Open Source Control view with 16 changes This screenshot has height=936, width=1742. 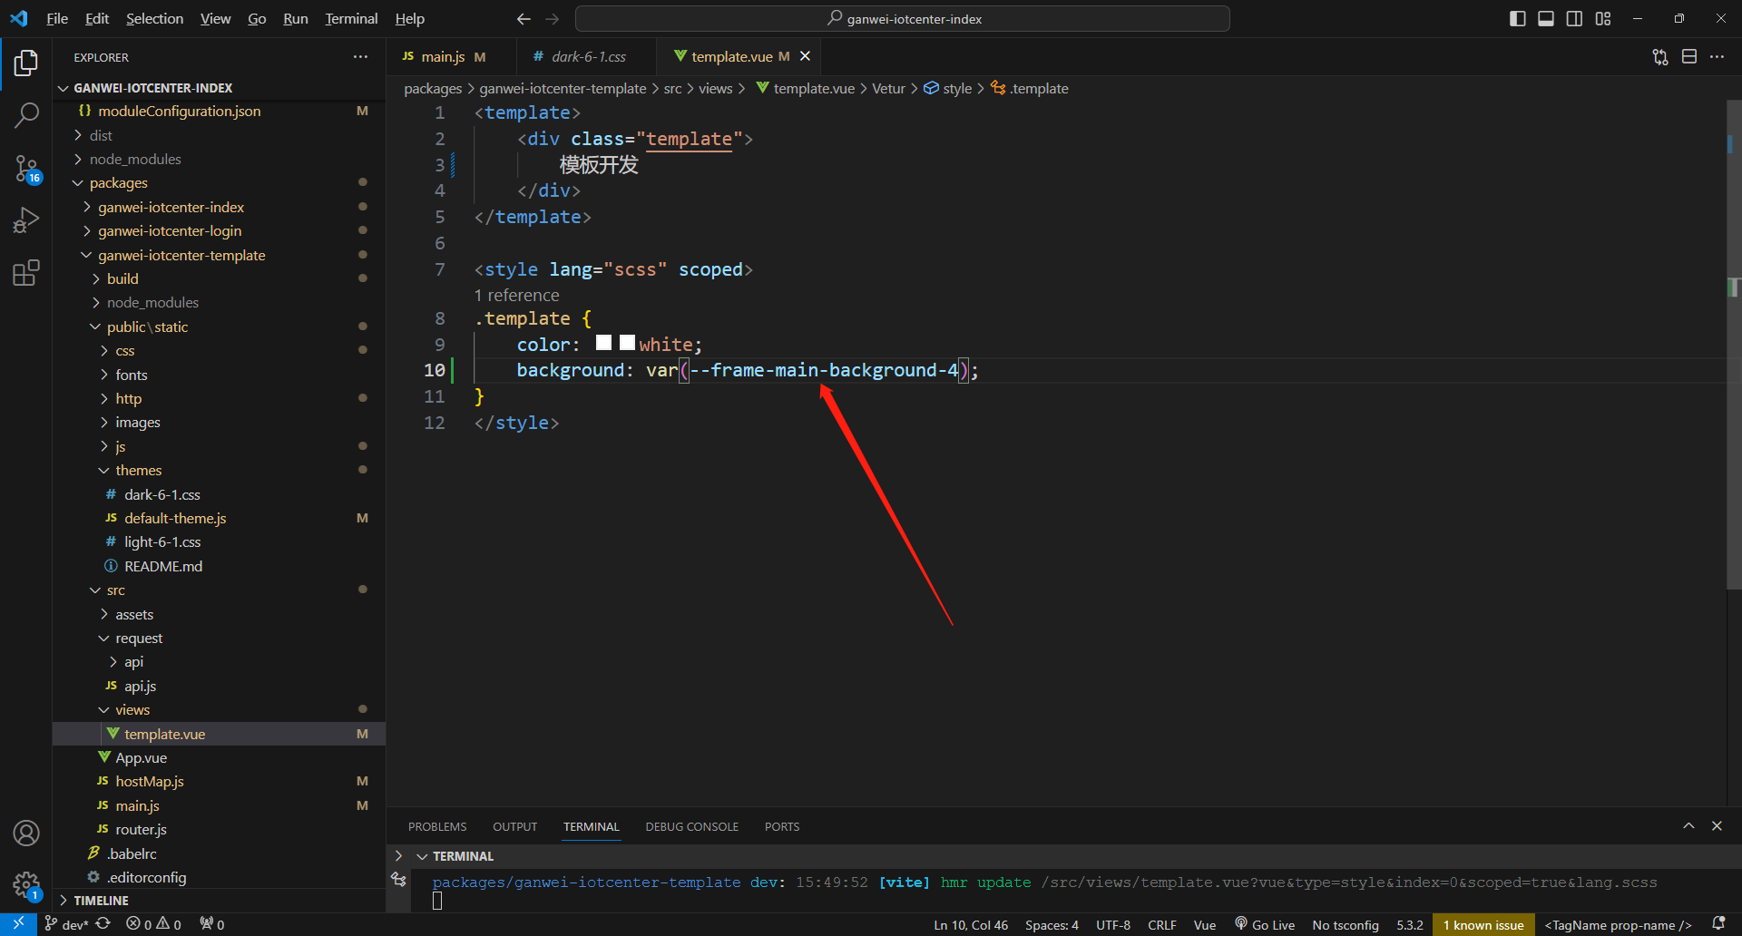[x=26, y=168]
